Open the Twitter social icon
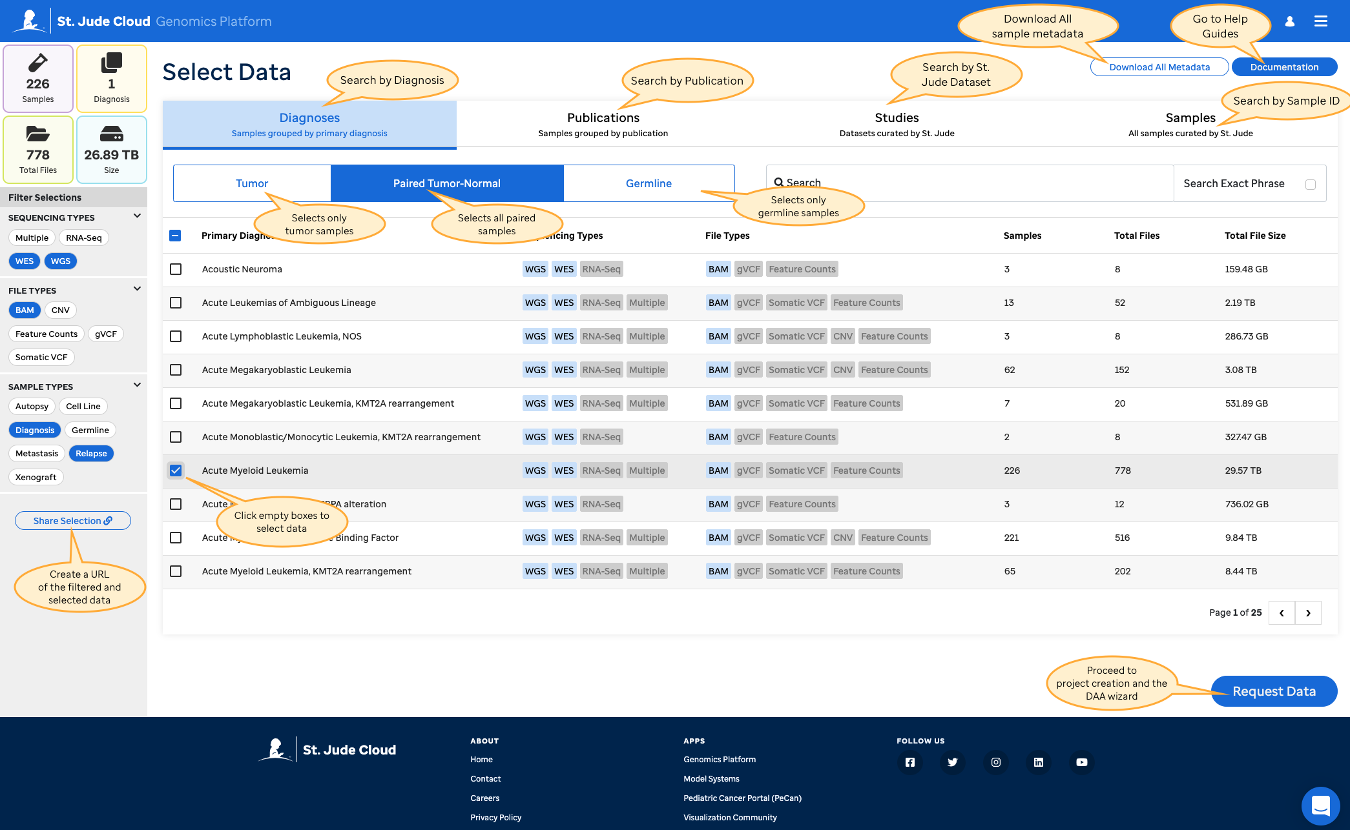The height and width of the screenshot is (830, 1350). click(x=953, y=762)
